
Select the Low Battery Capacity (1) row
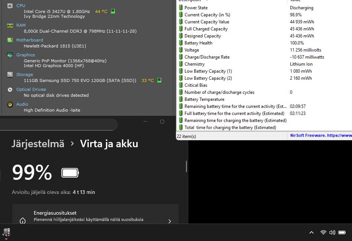tap(264, 71)
